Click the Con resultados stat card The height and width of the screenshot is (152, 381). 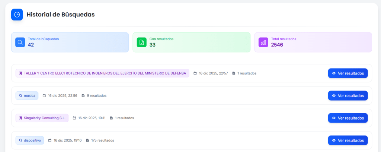point(191,42)
